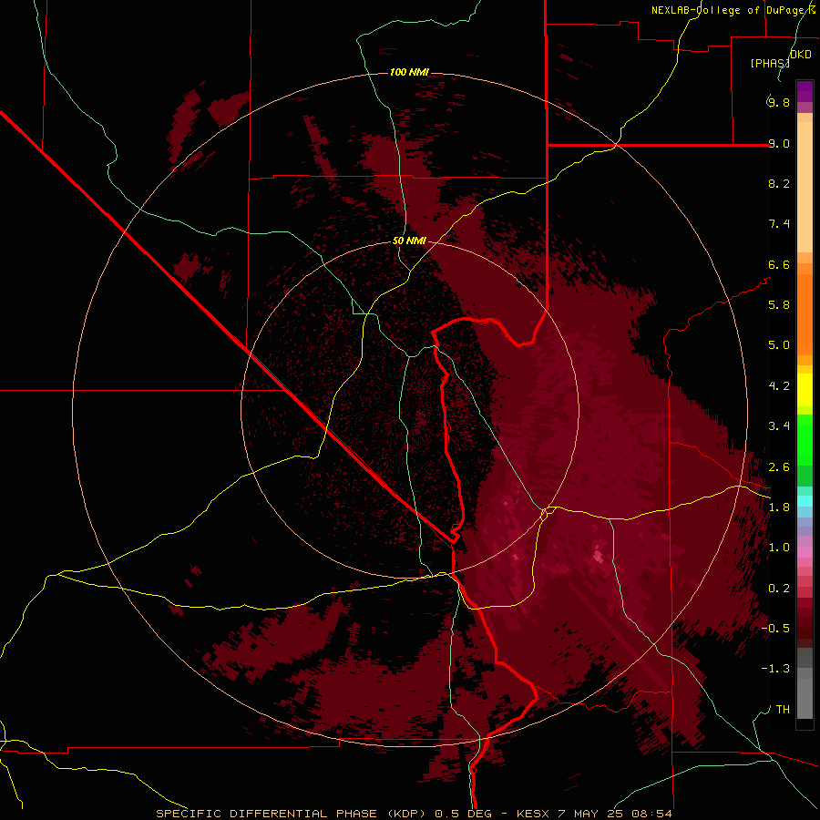This screenshot has width=820, height=820.
Task: Click the bright pink KDP core on radar
Action: click(x=598, y=557)
